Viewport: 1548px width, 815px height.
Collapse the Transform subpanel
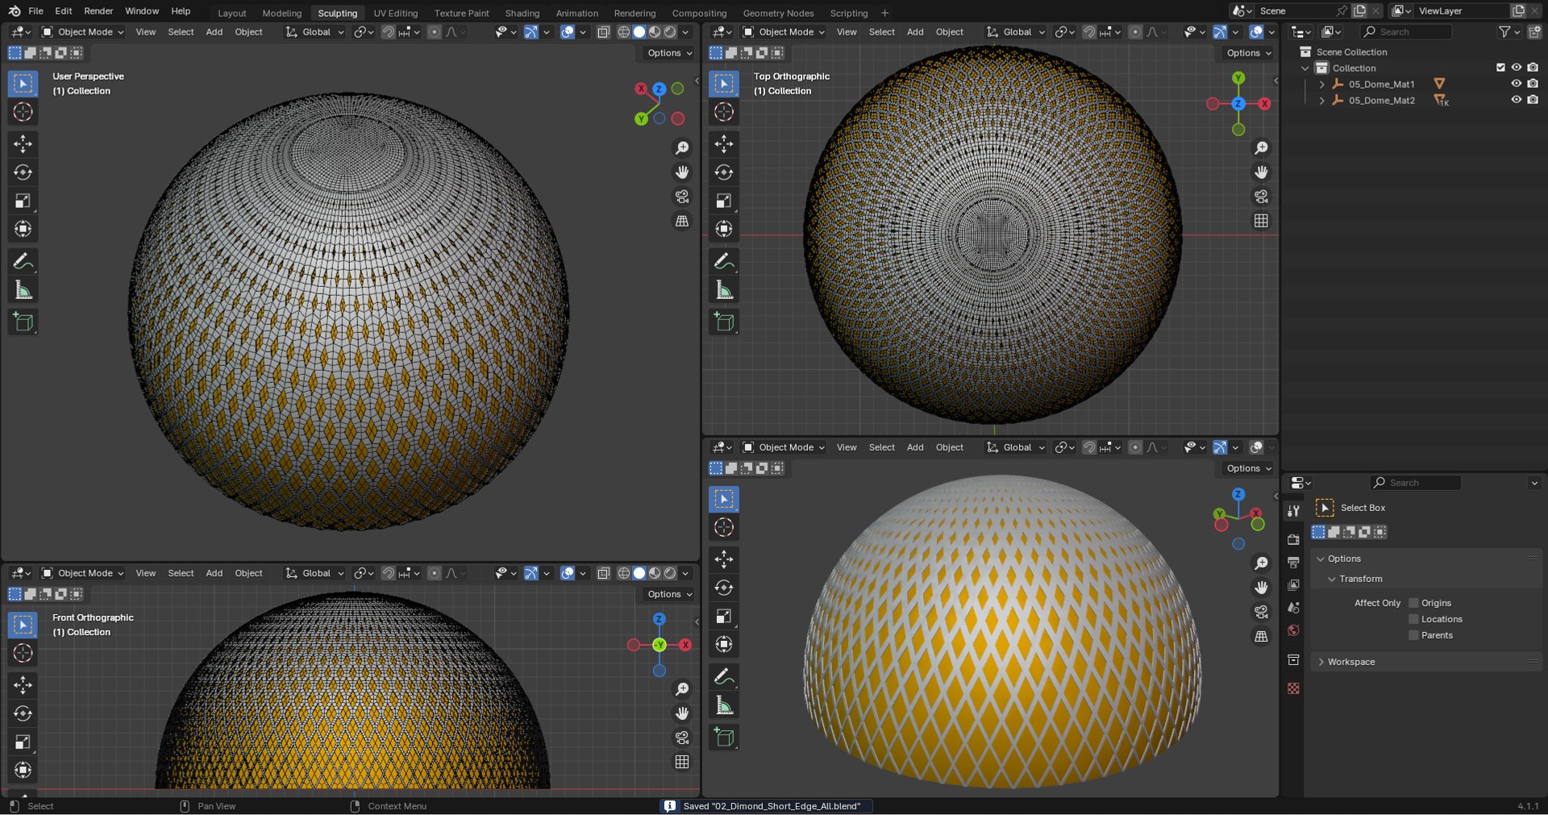tap(1332, 579)
